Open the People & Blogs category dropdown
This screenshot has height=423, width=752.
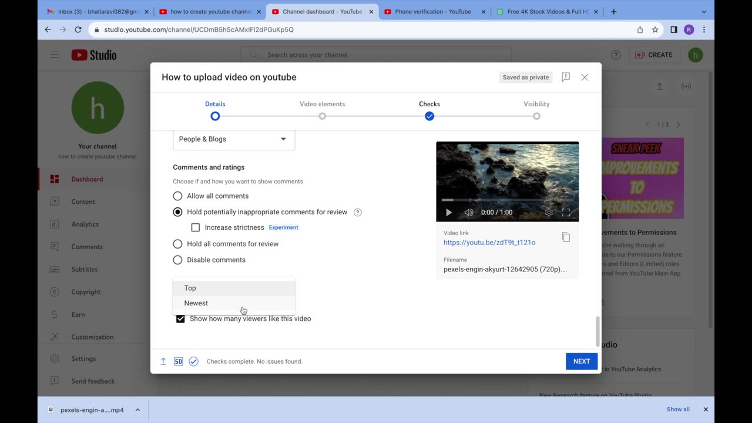pos(234,139)
